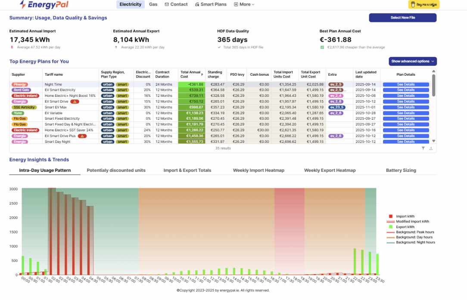Viewport: 467px width, 300px height.
Task: Click the EV Smart Drive warning triangle
Action: click(75, 102)
